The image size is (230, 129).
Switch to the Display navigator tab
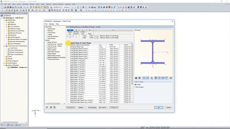[10, 125]
